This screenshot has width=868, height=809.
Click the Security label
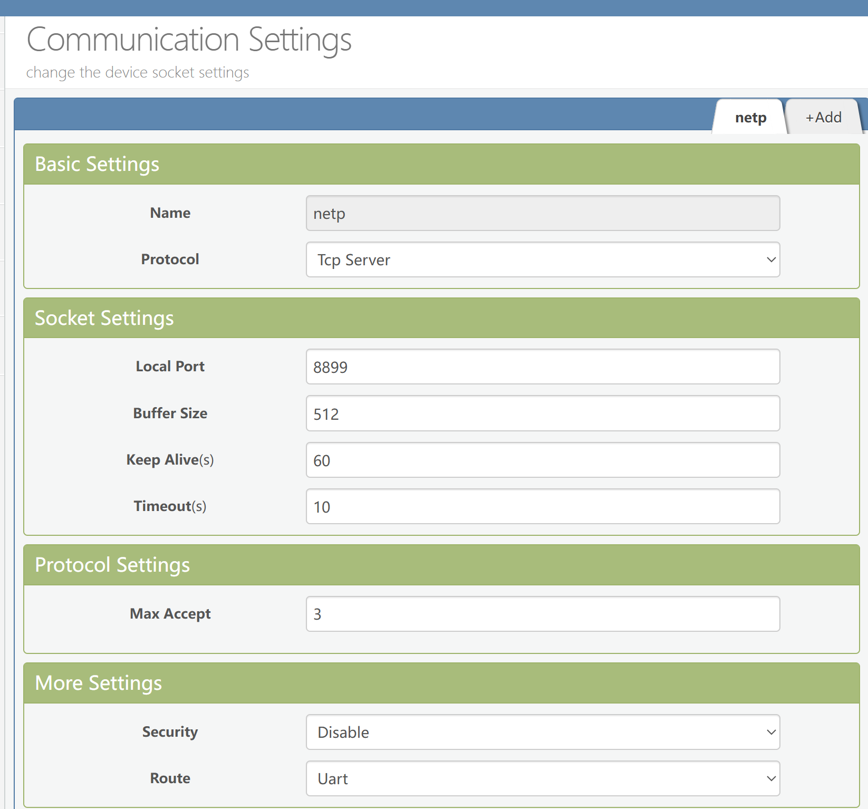170,732
